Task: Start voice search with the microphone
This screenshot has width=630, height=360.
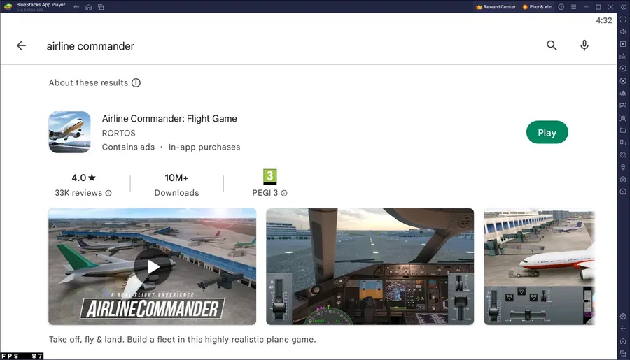Action: (584, 45)
